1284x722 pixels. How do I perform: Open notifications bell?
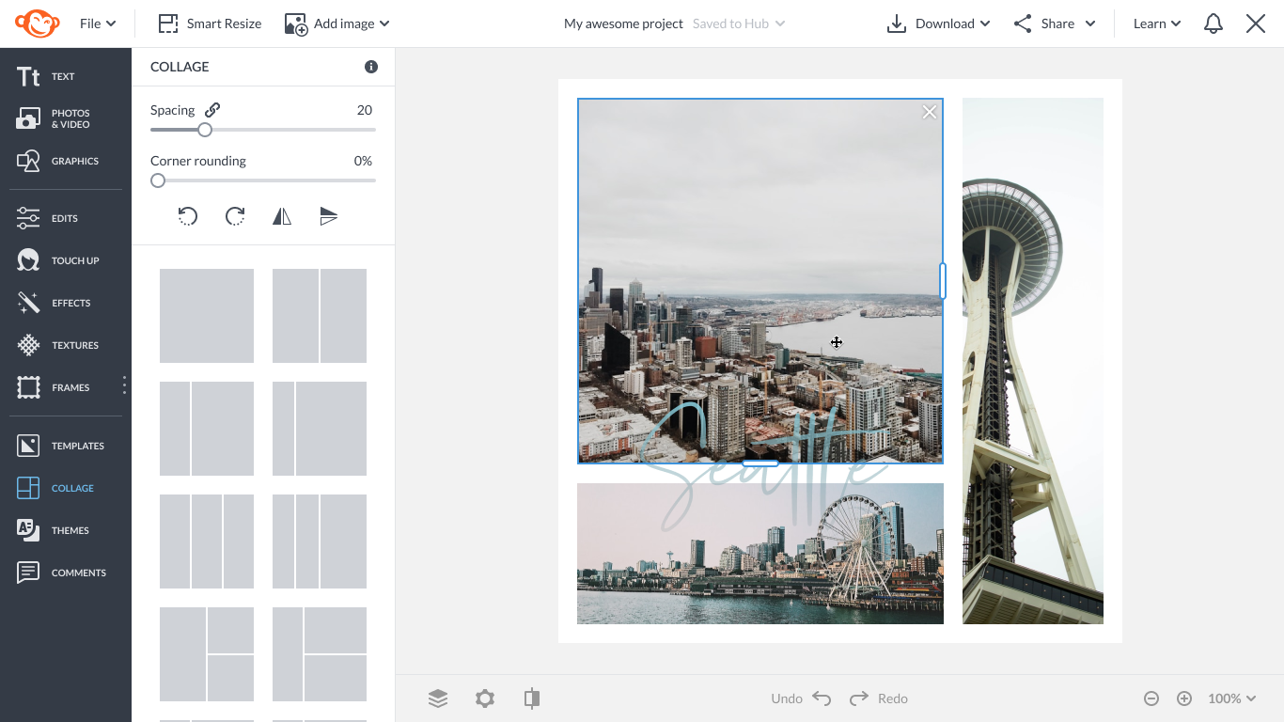[1214, 24]
